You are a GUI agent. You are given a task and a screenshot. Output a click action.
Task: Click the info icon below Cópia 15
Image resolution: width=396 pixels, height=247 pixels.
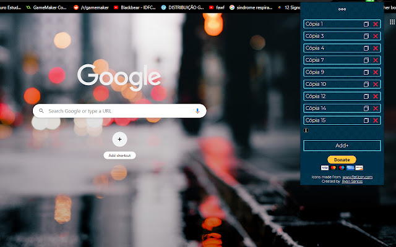[306, 130]
